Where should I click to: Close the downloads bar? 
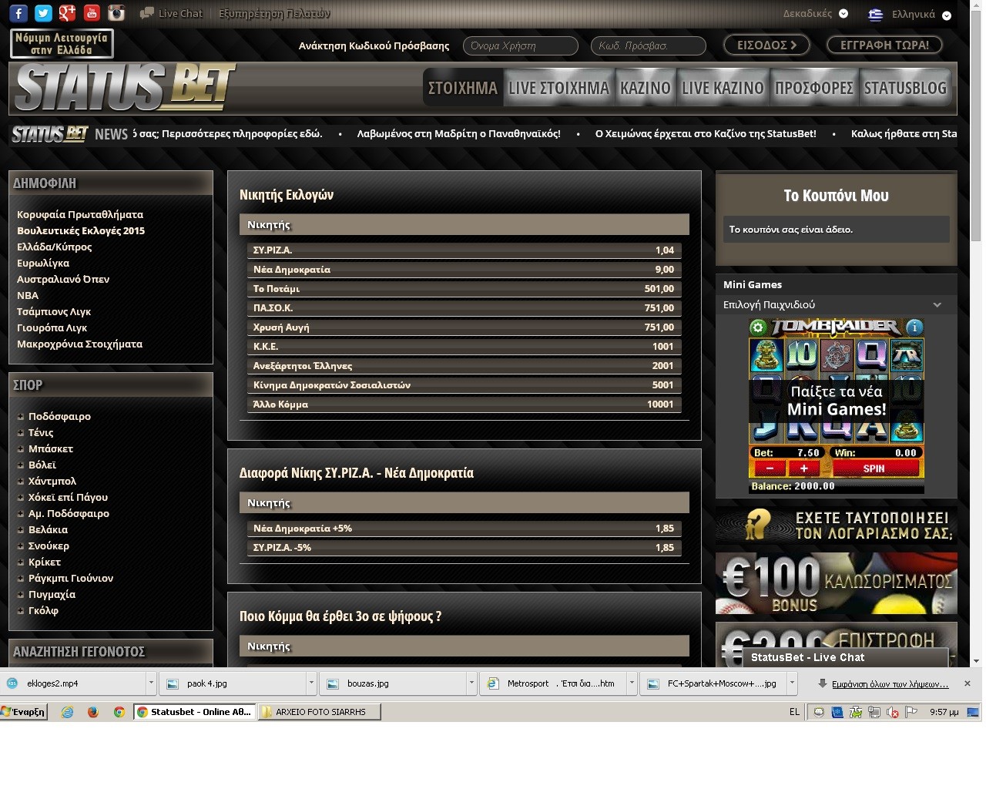point(968,683)
